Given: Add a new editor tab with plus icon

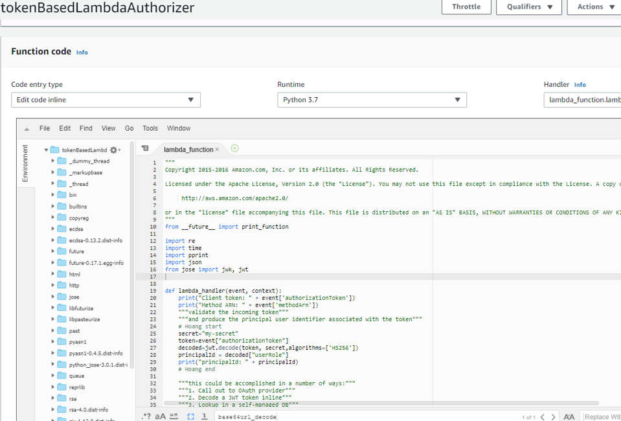Looking at the screenshot, I should pyautogui.click(x=234, y=148).
